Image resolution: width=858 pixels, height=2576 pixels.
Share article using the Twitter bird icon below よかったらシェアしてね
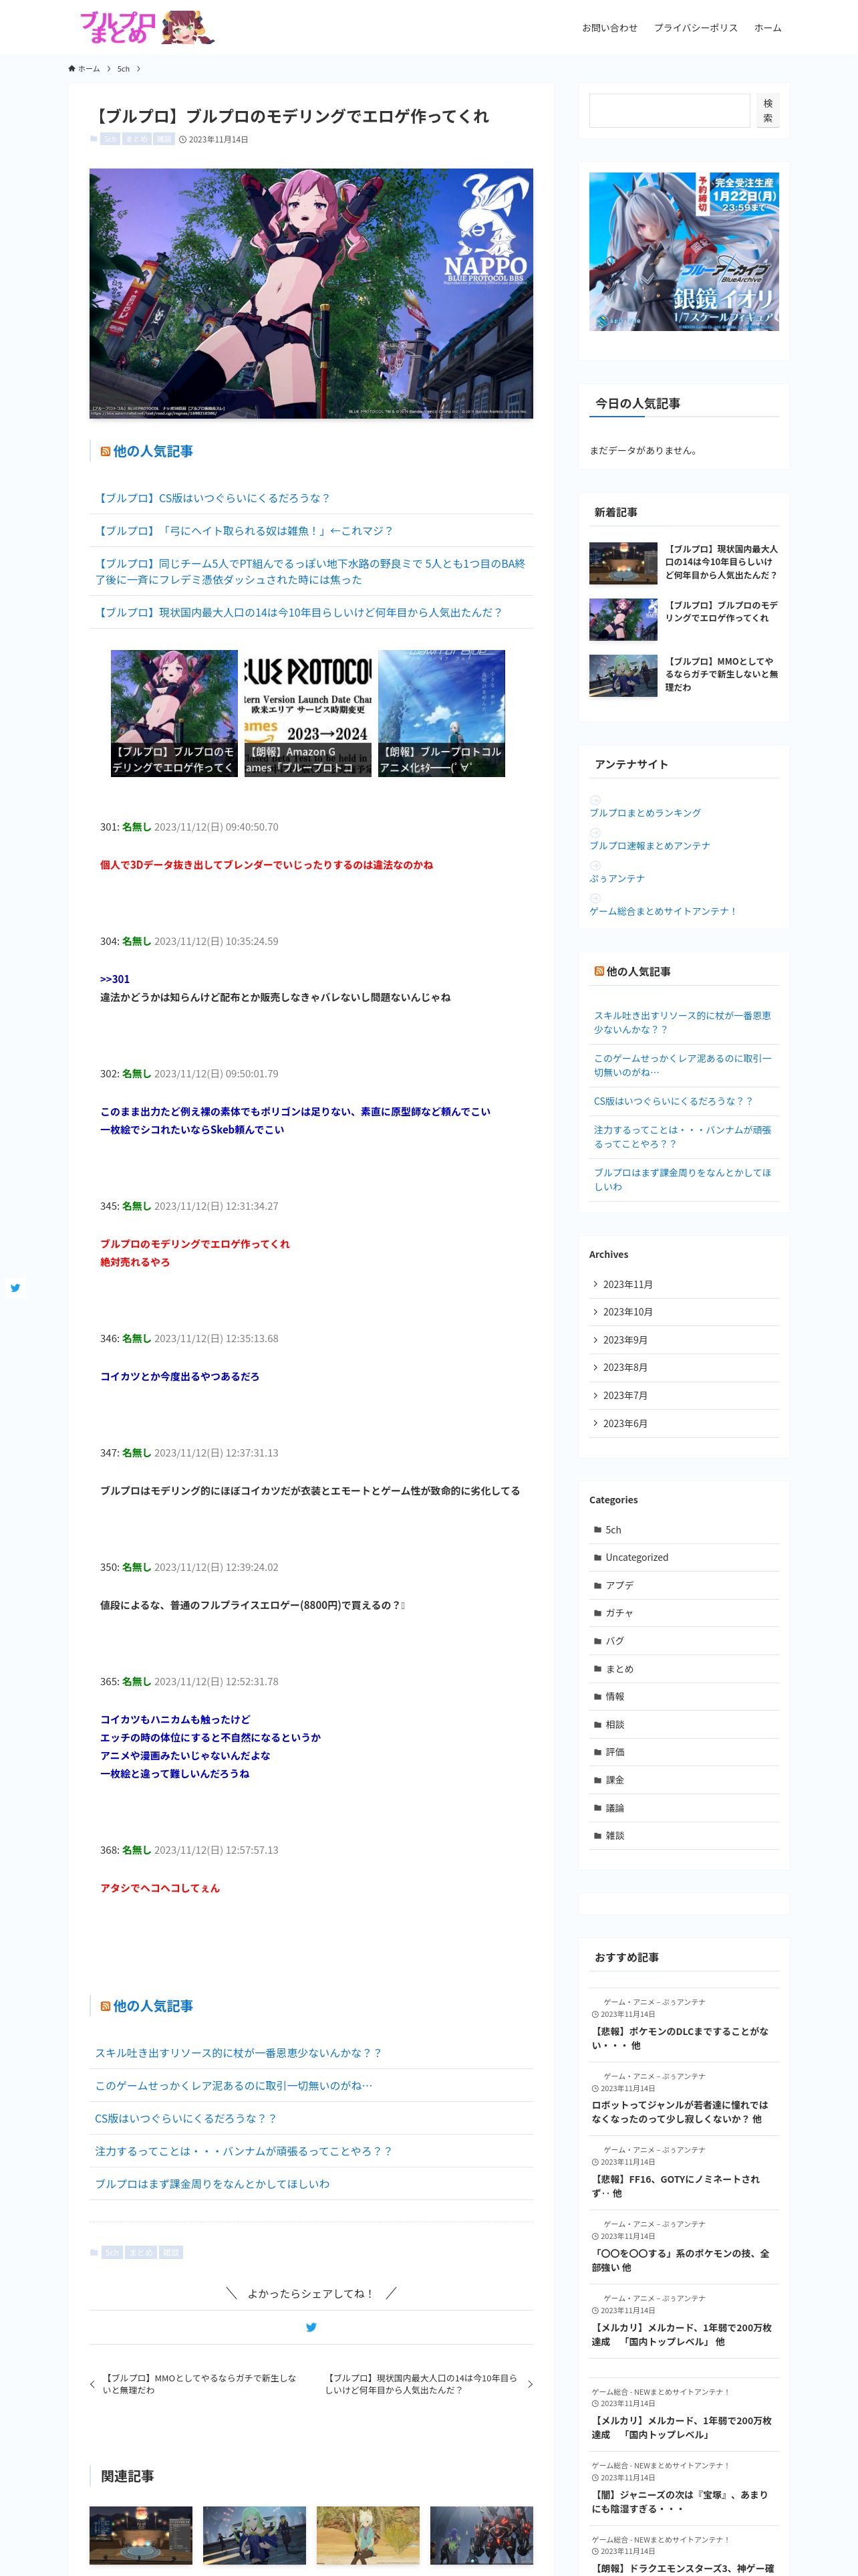[311, 2327]
